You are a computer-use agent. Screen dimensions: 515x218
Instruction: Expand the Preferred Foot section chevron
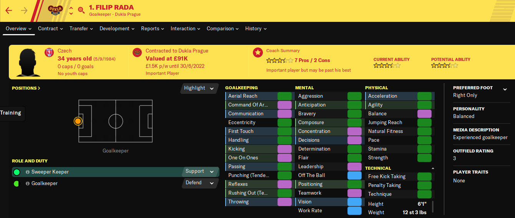pos(505,89)
